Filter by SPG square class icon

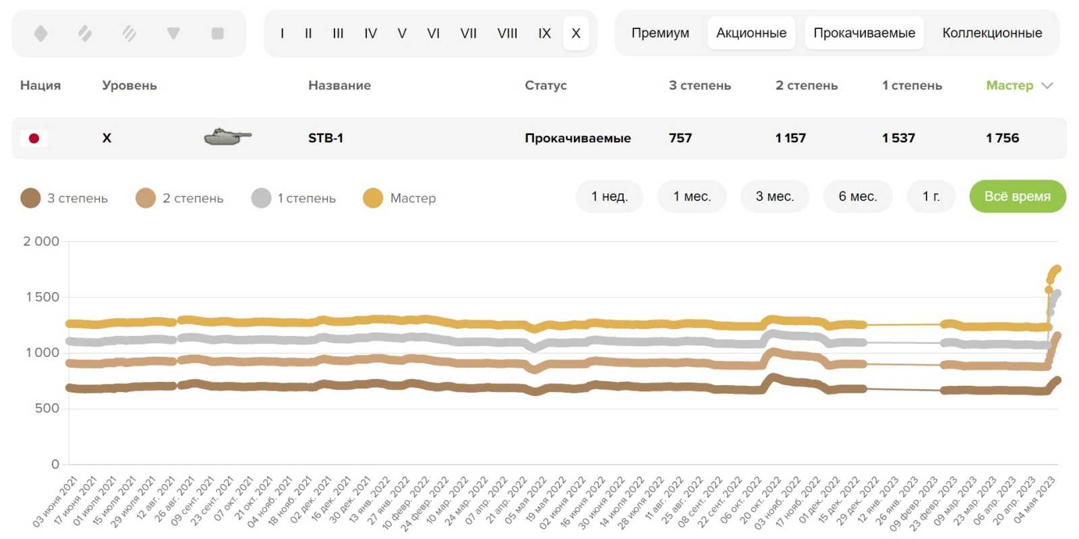click(217, 33)
